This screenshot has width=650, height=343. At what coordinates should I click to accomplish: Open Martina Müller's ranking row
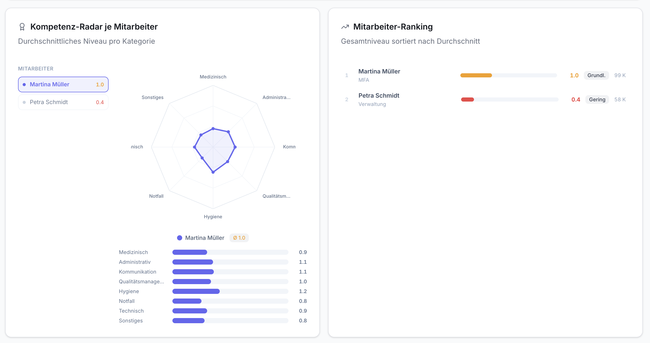(x=485, y=75)
